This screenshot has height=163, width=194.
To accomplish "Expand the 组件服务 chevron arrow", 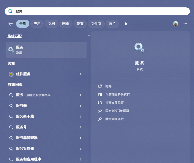I will coord(81,74).
